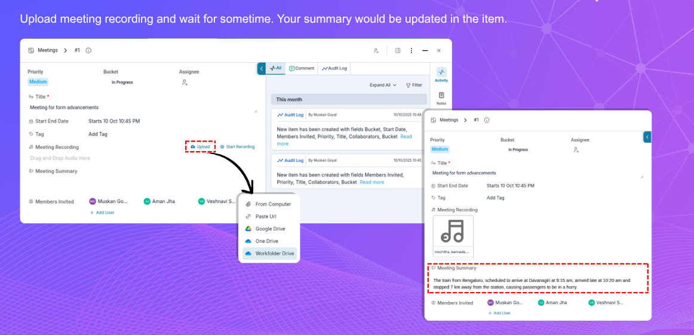Viewport: 694px width, 335px height.
Task: Select One Drive cloud source
Action: tap(266, 241)
